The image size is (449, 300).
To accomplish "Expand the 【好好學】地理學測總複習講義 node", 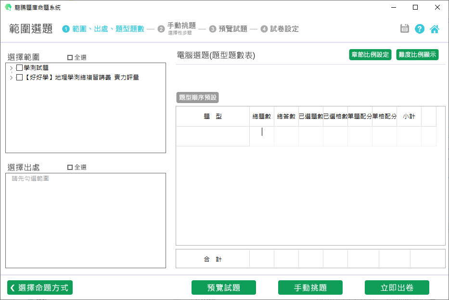I will click(x=11, y=77).
